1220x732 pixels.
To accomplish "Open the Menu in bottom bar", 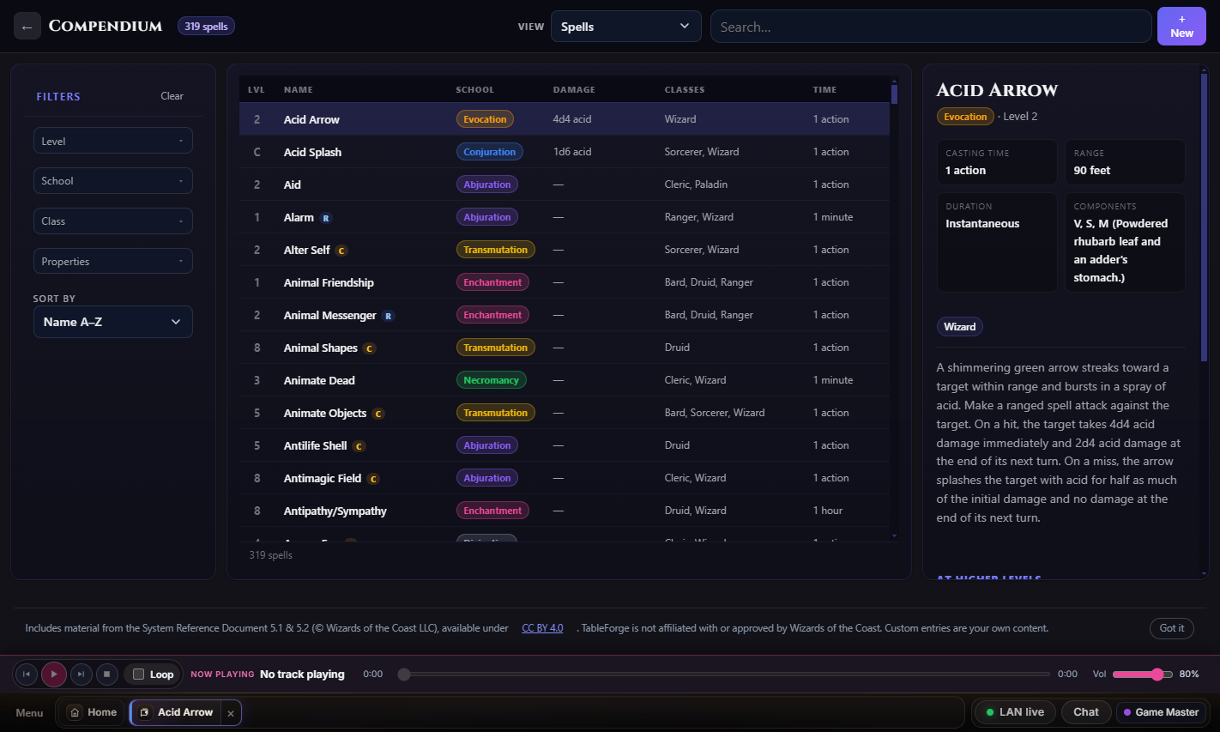I will coord(29,713).
